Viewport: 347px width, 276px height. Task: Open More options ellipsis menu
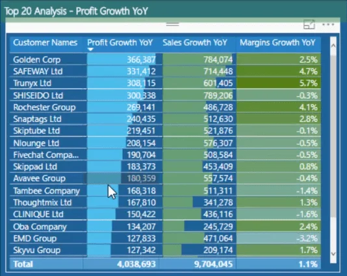(328, 24)
